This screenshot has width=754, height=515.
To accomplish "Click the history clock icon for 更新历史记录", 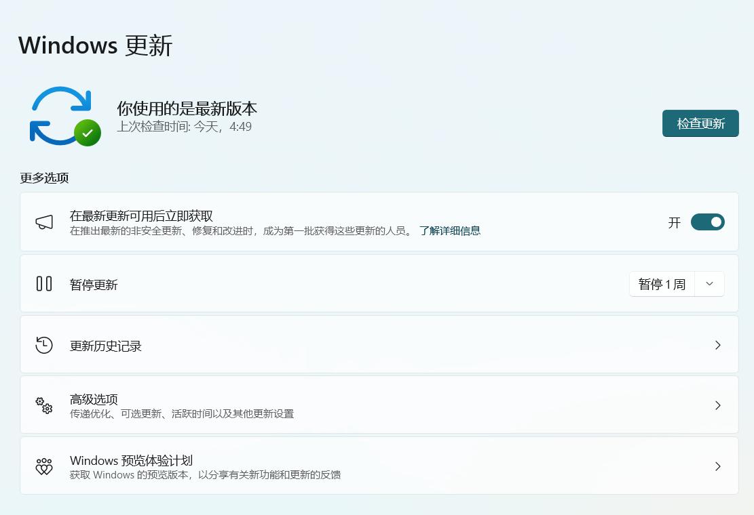I will click(44, 345).
